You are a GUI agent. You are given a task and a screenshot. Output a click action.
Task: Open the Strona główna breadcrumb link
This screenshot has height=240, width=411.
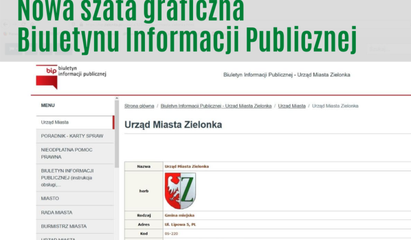139,106
